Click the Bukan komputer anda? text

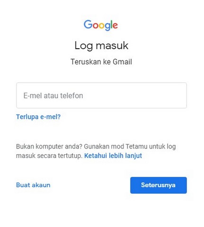coord(49,147)
